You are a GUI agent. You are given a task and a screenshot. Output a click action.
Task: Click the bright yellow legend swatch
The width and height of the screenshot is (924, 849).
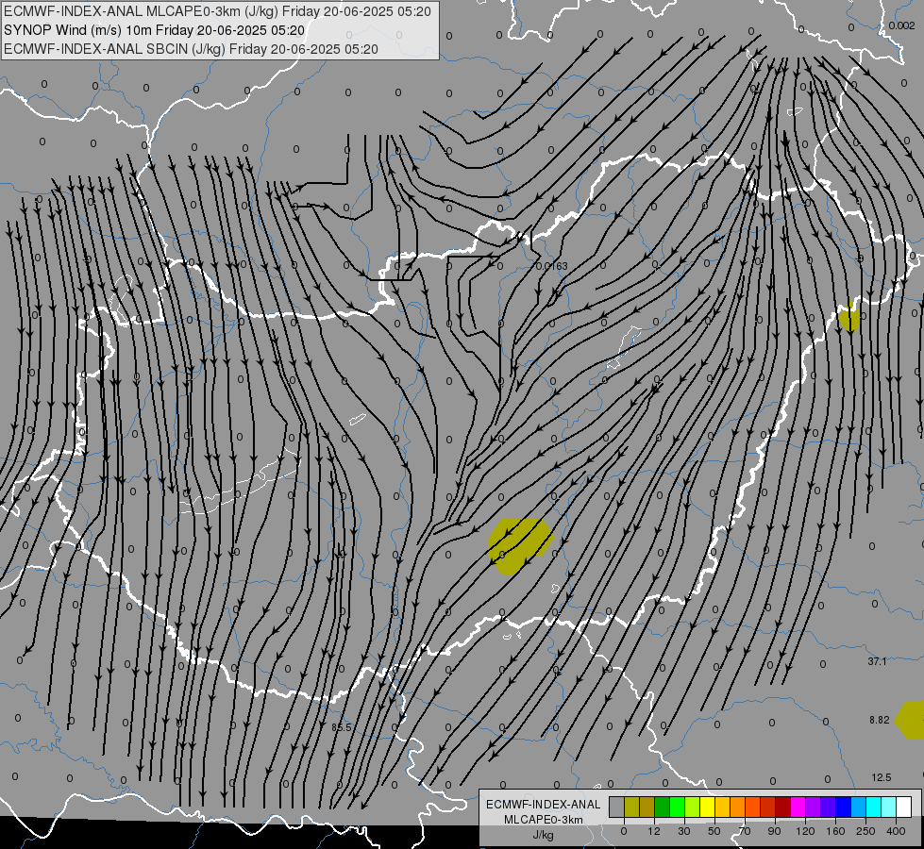pos(707,807)
